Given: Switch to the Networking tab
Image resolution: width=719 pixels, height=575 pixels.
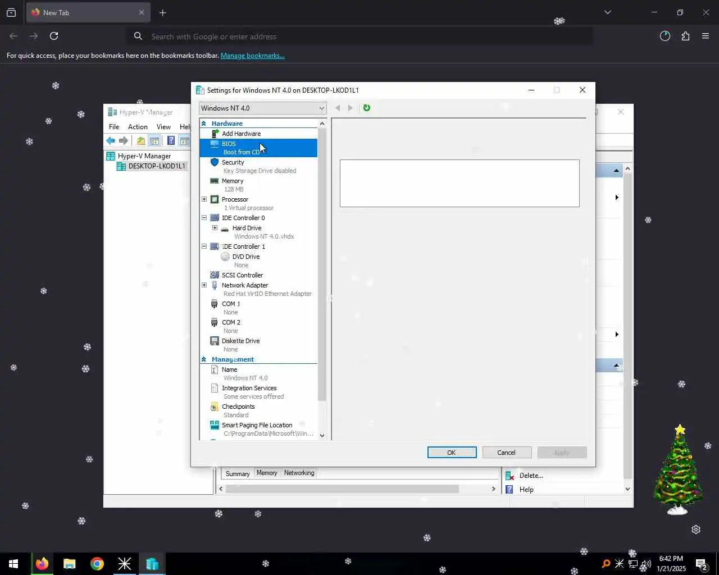Looking at the screenshot, I should [x=299, y=473].
